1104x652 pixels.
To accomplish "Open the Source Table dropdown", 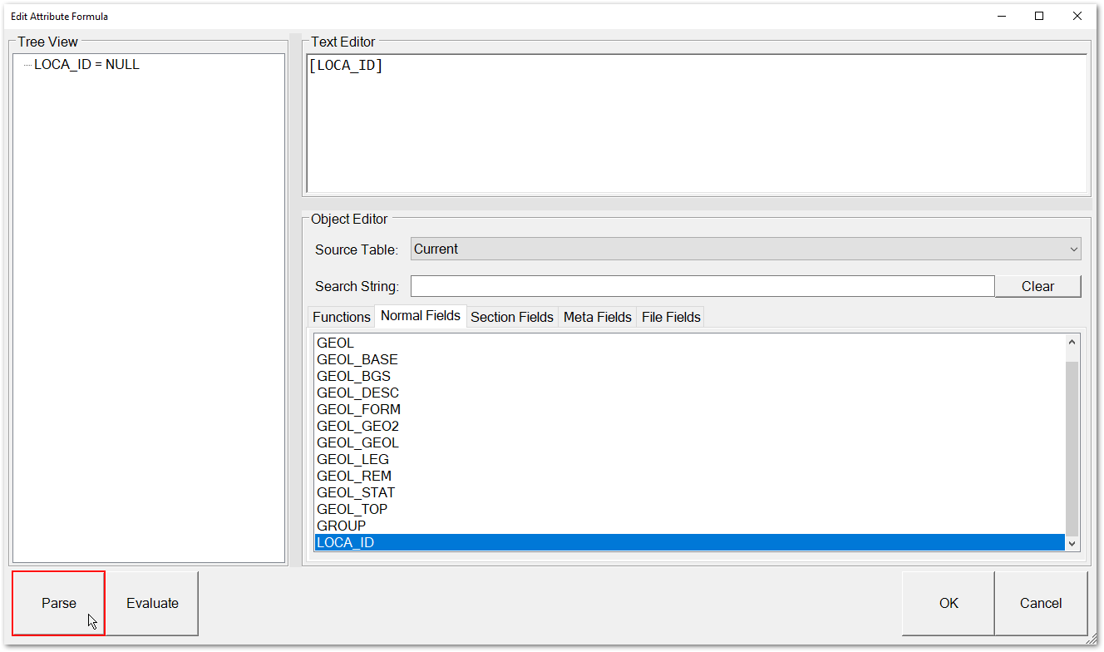I will click(x=746, y=249).
